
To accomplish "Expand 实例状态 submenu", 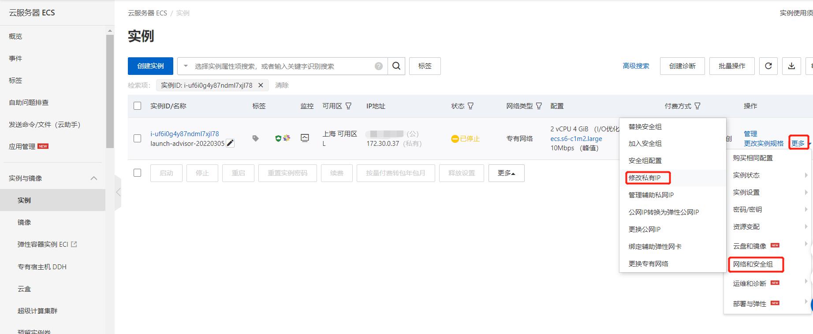I will click(x=768, y=175).
